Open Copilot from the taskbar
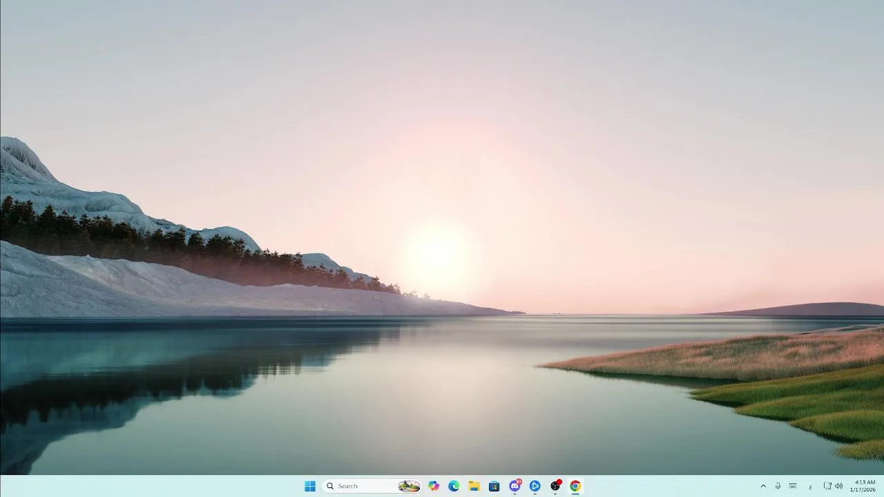Viewport: 884px width, 497px height. [434, 486]
